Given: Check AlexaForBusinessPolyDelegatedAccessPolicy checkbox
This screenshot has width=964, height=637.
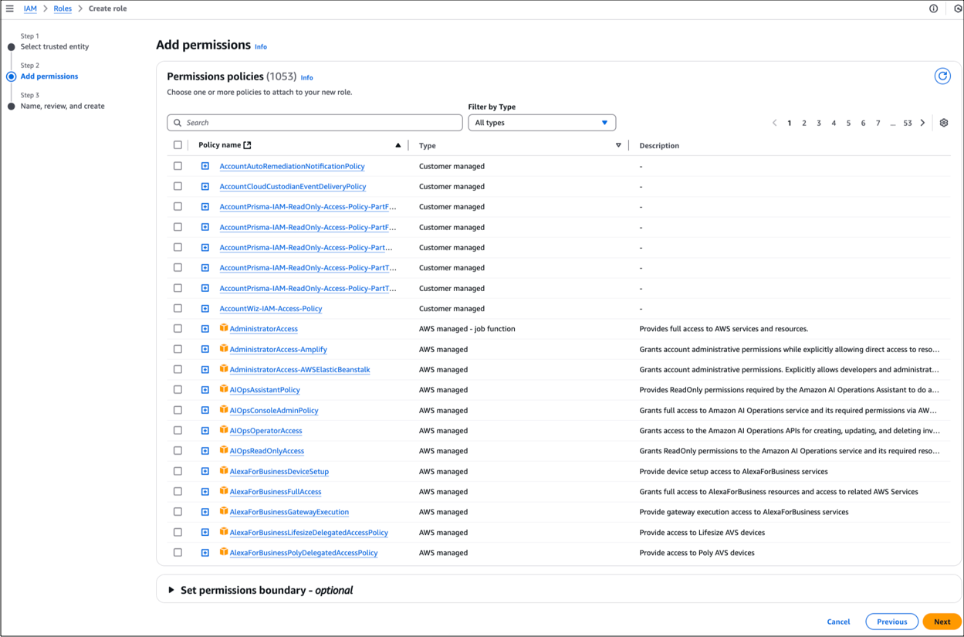Looking at the screenshot, I should [178, 553].
